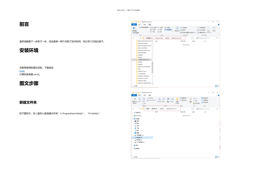Open 文件 tab in upper Explorer window
This screenshot has height=182, width=257.
tap(134, 24)
